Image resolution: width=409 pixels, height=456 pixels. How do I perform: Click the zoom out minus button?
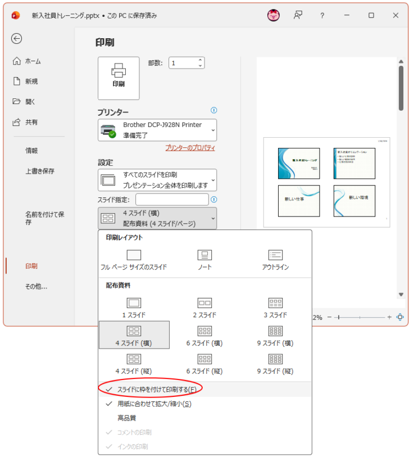pyautogui.click(x=329, y=317)
